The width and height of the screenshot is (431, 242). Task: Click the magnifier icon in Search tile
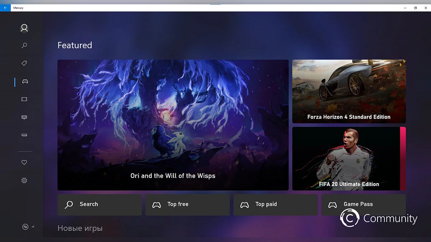pyautogui.click(x=69, y=205)
